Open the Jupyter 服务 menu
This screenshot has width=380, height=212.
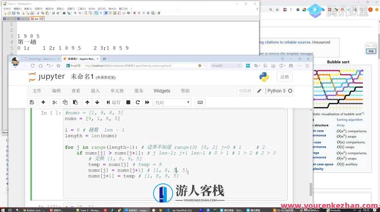pos(139,91)
